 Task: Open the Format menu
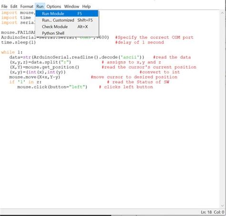tap(27, 7)
